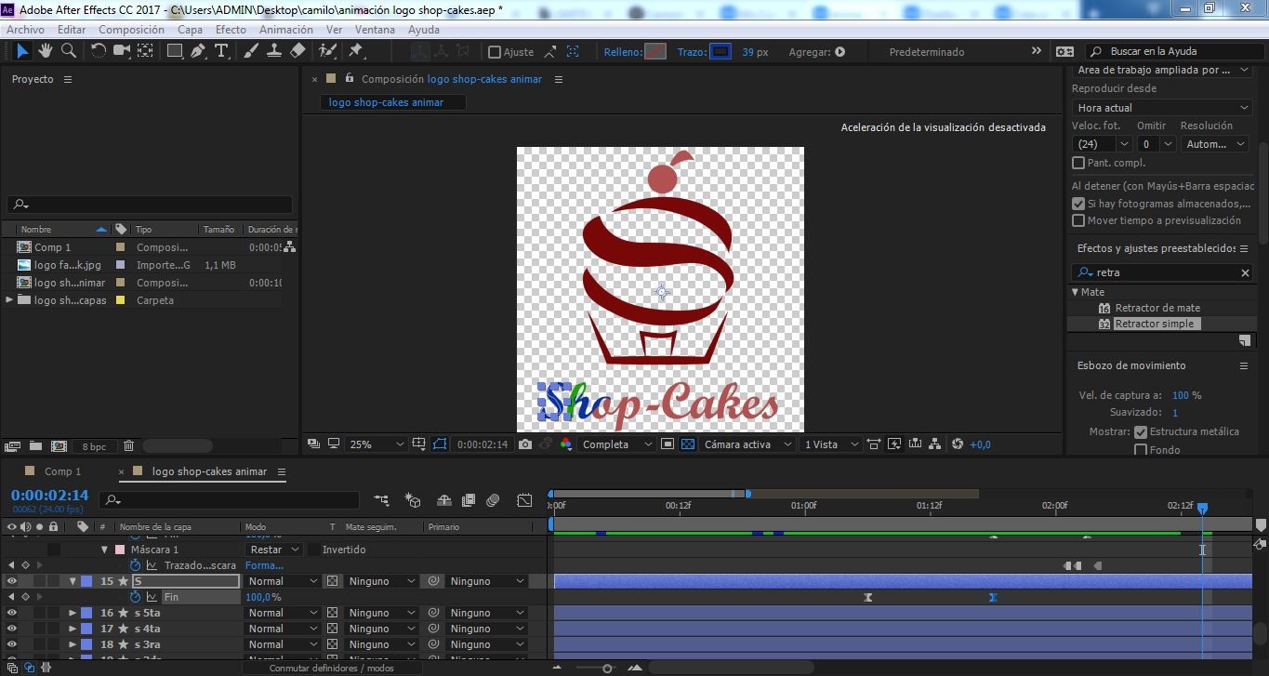The width and height of the screenshot is (1269, 676).
Task: Select the Eraser tool
Action: coord(297,51)
